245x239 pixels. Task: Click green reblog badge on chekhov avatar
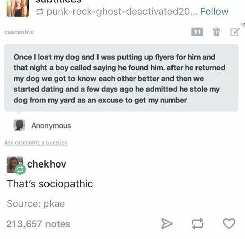(x=20, y=170)
